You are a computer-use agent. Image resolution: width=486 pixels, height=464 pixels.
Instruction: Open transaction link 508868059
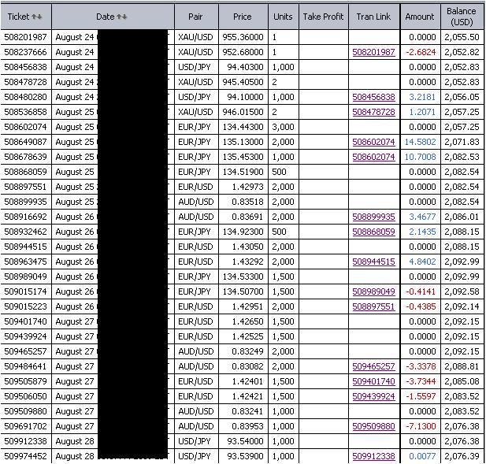click(x=374, y=232)
